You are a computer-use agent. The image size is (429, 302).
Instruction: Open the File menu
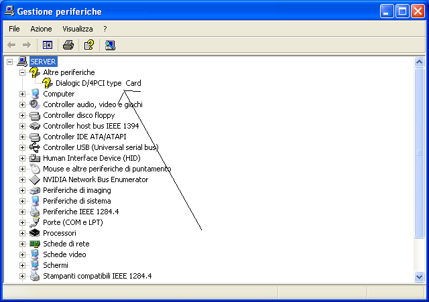click(x=14, y=29)
